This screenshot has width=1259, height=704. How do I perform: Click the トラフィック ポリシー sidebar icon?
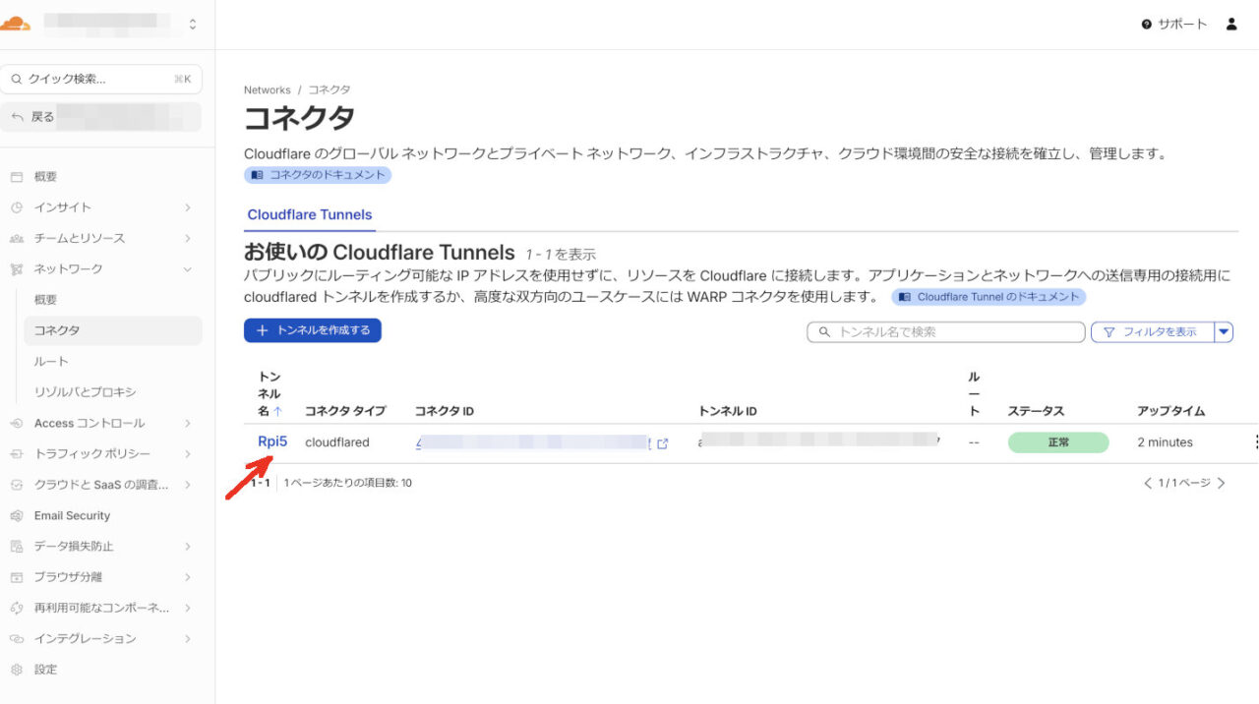pos(16,453)
